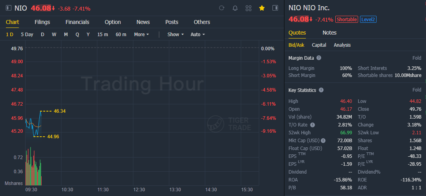The image size is (426, 196).
Task: Open Key Statistics info icon
Action: [x=321, y=90]
